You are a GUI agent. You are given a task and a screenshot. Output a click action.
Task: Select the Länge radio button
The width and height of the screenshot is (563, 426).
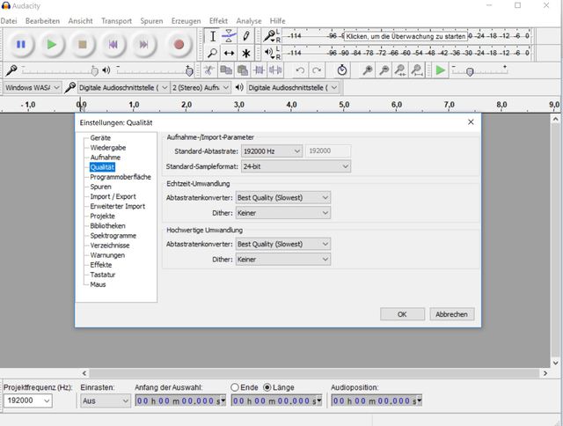267,387
